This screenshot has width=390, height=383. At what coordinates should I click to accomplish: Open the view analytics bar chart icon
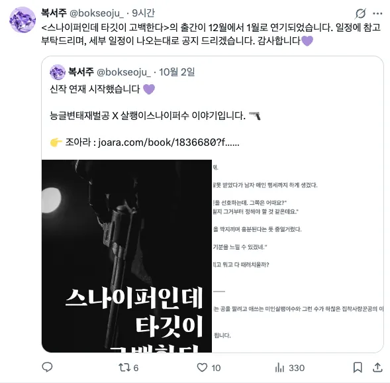coord(279,368)
